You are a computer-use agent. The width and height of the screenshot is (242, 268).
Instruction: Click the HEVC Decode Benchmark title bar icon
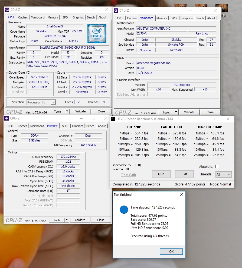coord(113,119)
